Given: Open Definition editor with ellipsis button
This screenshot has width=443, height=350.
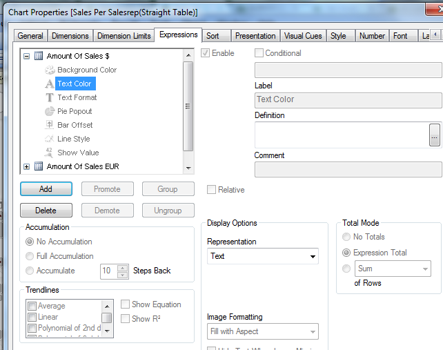Looking at the screenshot, I should tap(434, 135).
